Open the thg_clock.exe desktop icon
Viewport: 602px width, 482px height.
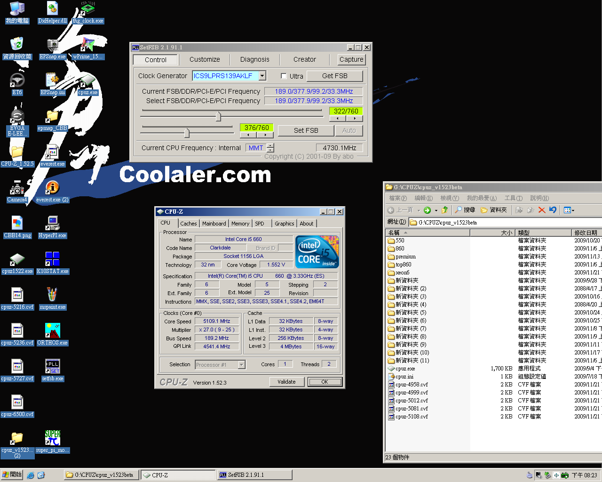coord(88,13)
